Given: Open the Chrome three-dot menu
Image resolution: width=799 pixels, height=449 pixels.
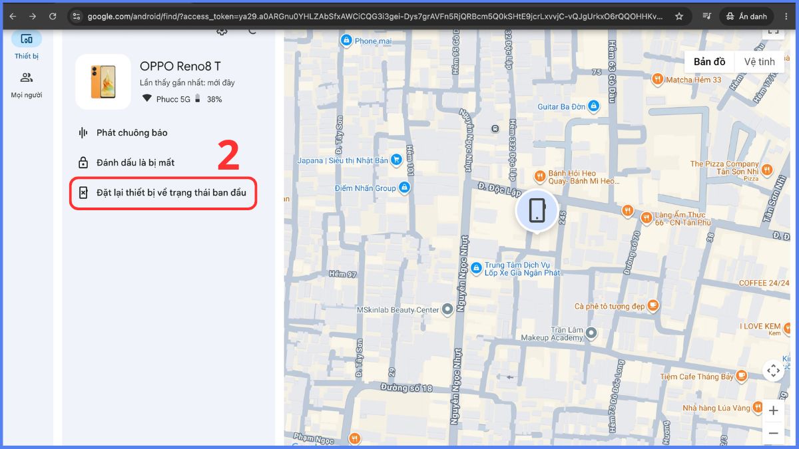Looking at the screenshot, I should 786,16.
